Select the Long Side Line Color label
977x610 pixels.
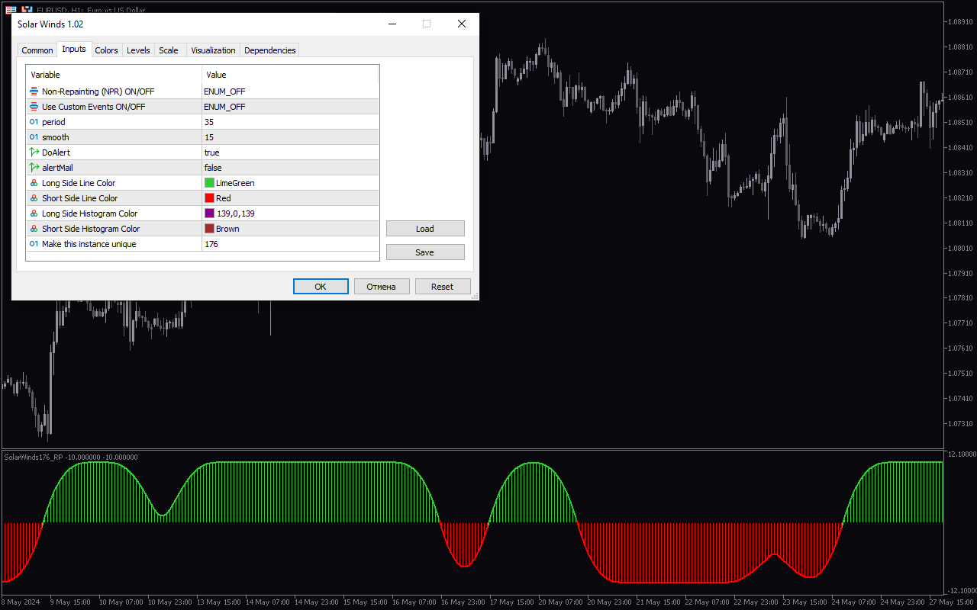tap(79, 183)
